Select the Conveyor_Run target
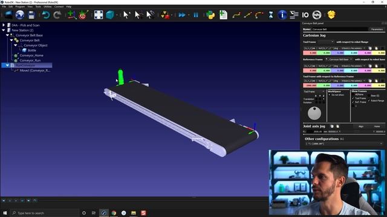Viewport: 387px width, 217px height. click(30, 60)
